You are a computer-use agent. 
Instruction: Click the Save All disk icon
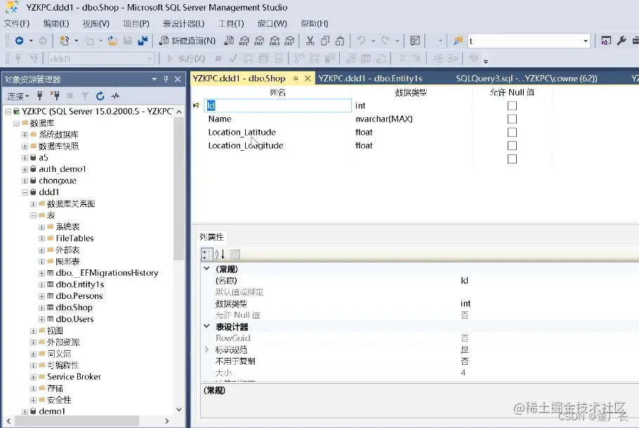[x=143, y=41]
